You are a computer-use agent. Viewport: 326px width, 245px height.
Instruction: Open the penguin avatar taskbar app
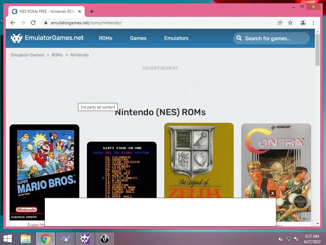pyautogui.click(x=104, y=239)
